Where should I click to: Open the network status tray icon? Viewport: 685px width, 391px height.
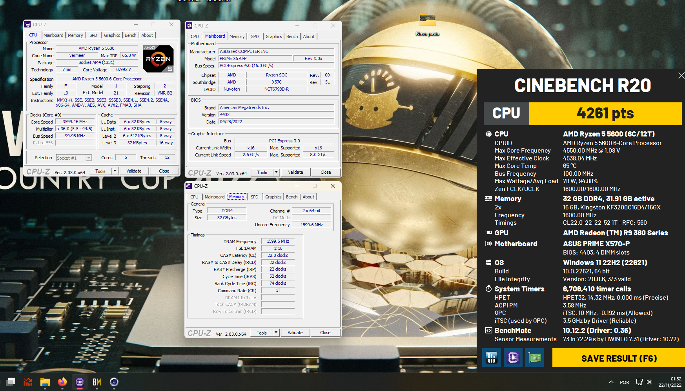pos(639,382)
